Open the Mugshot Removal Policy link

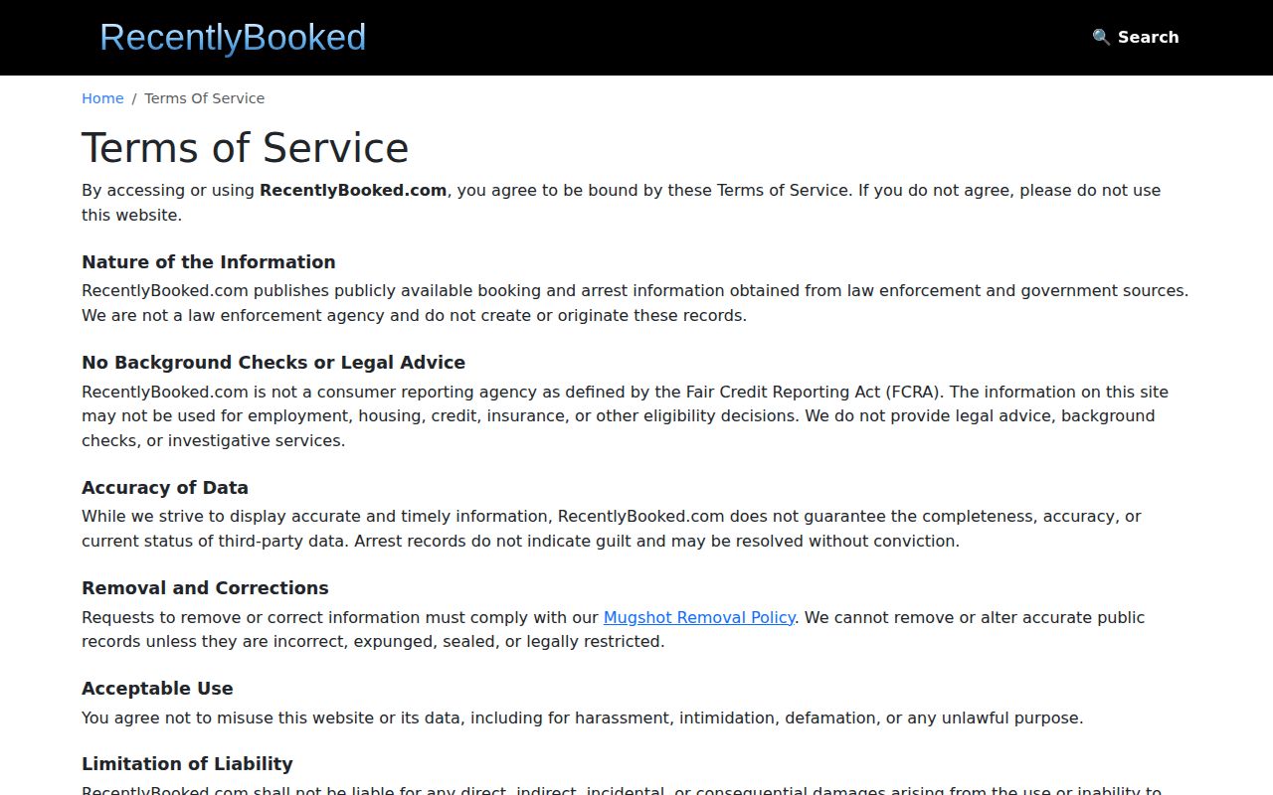point(699,617)
